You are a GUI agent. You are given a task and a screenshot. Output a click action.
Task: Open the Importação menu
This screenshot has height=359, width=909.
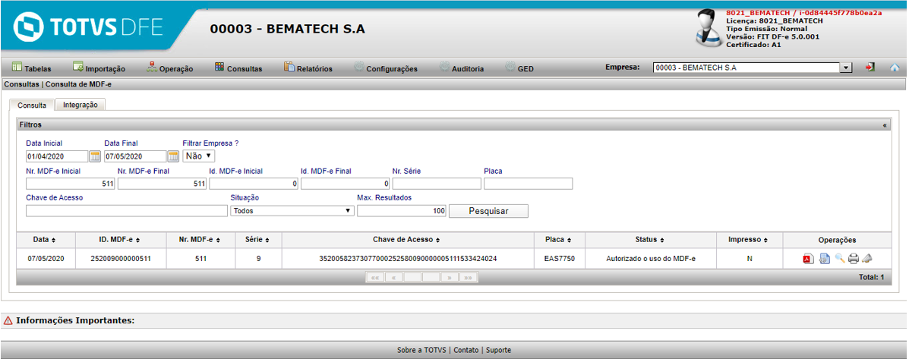(x=99, y=68)
